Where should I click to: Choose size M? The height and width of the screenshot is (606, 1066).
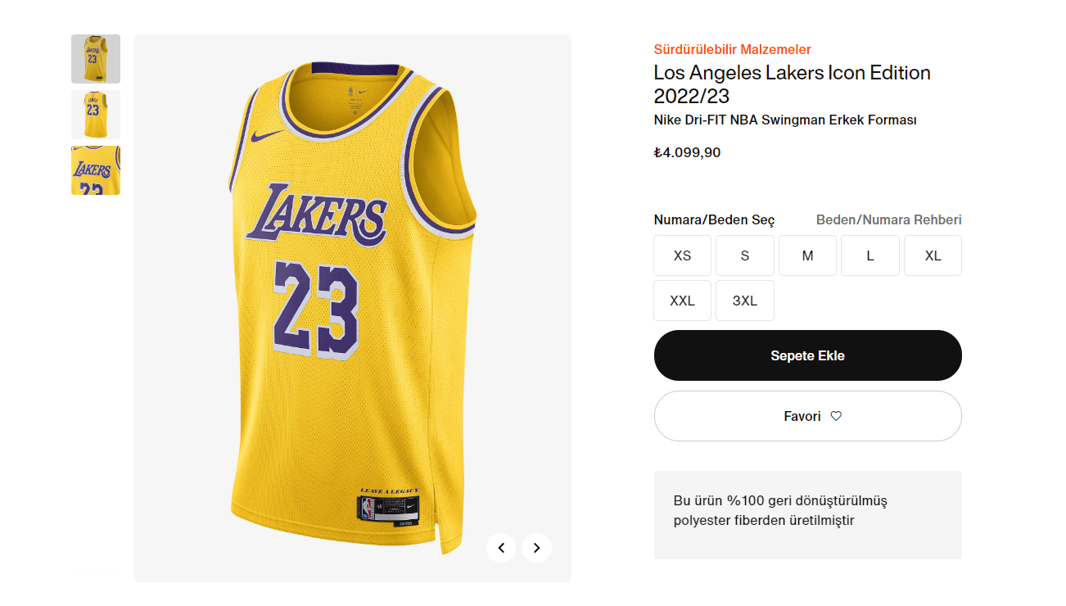[807, 256]
